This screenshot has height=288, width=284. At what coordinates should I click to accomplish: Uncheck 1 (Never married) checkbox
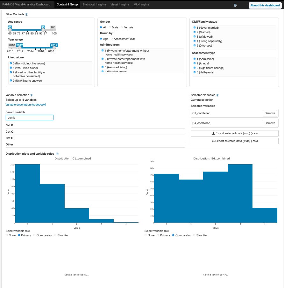click(195, 27)
